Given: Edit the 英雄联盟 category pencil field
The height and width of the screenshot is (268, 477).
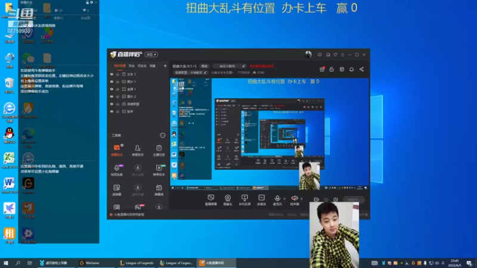Looking at the screenshot, I should tap(190, 73).
